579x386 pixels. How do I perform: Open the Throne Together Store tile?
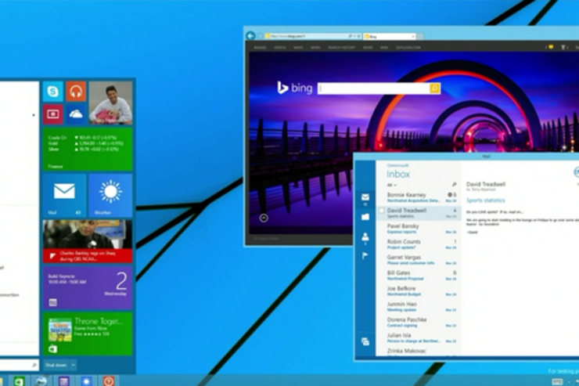point(88,334)
